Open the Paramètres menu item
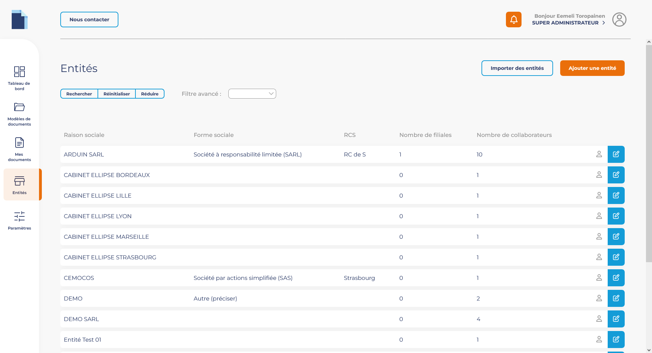 point(19,220)
